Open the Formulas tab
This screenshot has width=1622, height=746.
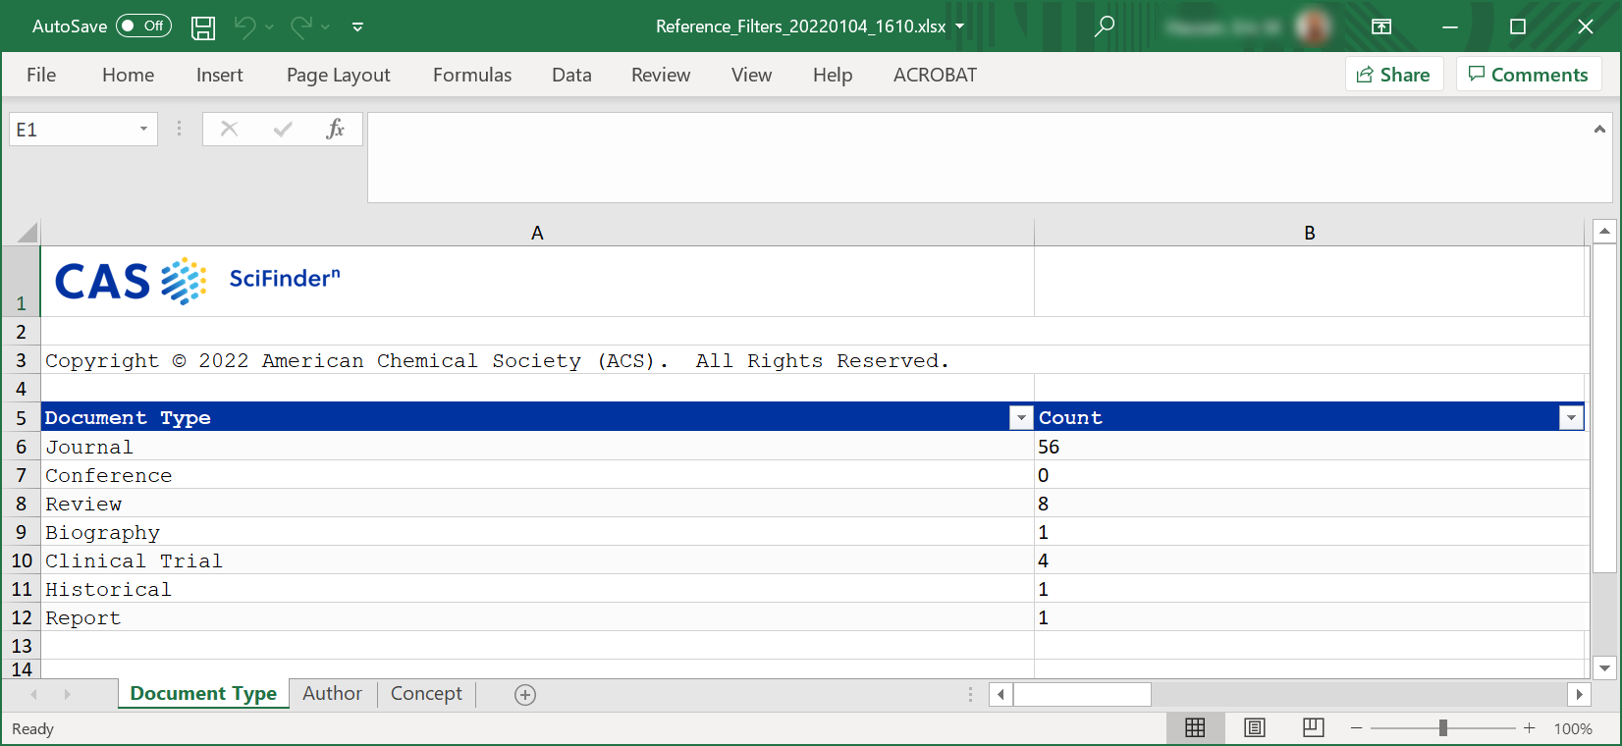tap(472, 75)
